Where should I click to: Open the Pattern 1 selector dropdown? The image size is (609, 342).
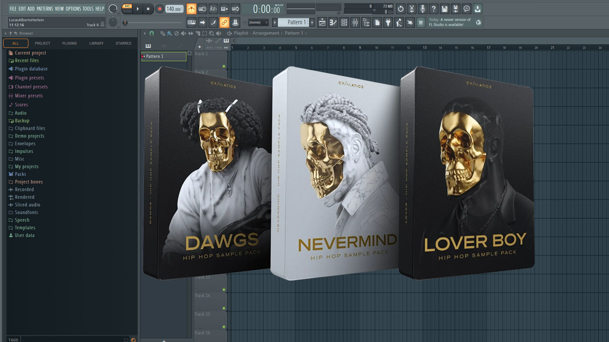293,22
